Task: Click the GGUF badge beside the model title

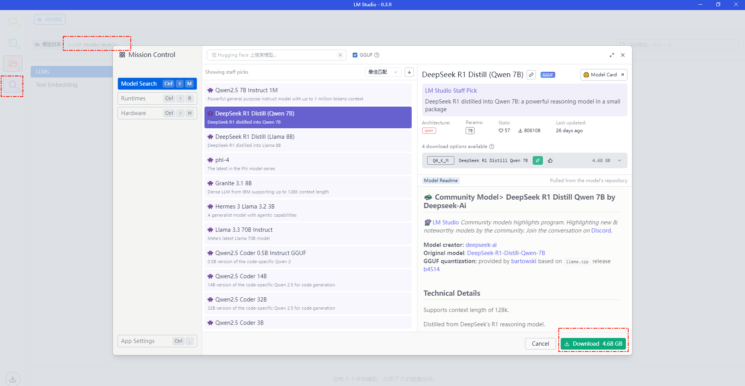Action: coord(548,75)
